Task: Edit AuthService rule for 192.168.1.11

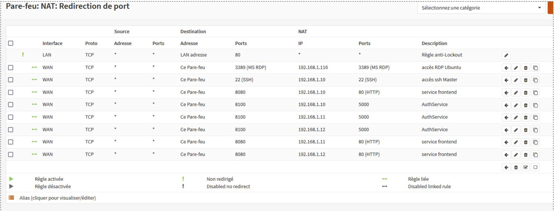Action: [x=516, y=118]
